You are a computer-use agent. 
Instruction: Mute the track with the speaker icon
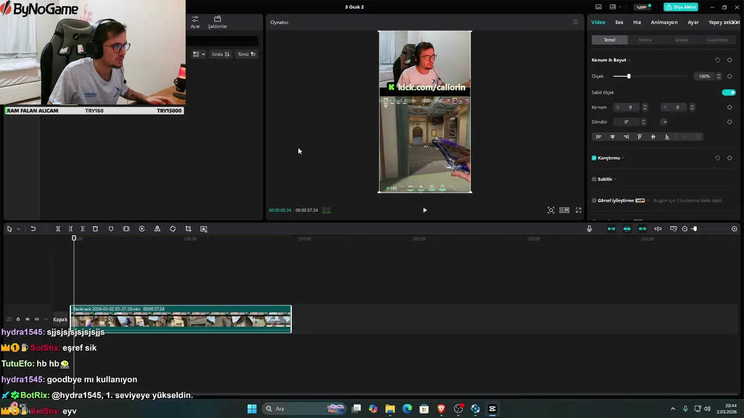pos(37,319)
